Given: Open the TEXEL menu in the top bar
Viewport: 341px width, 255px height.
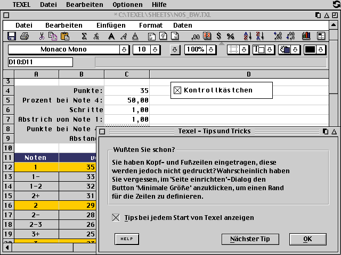Looking at the screenshot, I should point(21,5).
